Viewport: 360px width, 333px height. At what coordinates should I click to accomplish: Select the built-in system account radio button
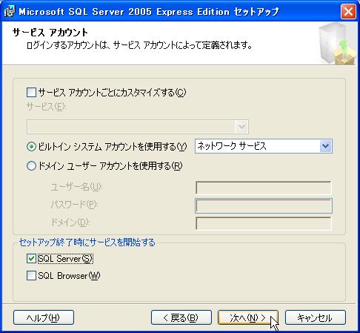pos(31,147)
